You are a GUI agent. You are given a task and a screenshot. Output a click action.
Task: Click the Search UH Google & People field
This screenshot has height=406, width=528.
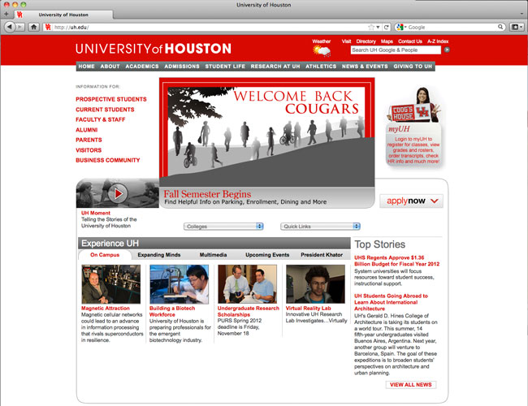click(x=396, y=50)
